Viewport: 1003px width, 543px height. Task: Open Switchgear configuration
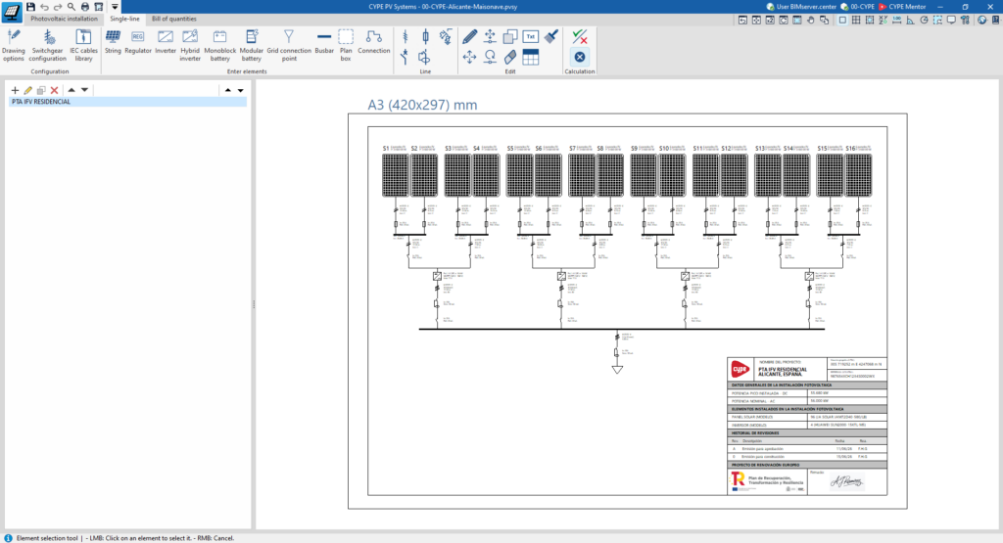pos(47,45)
